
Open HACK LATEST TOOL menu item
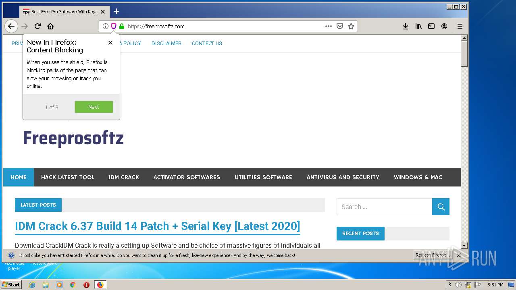pyautogui.click(x=68, y=177)
